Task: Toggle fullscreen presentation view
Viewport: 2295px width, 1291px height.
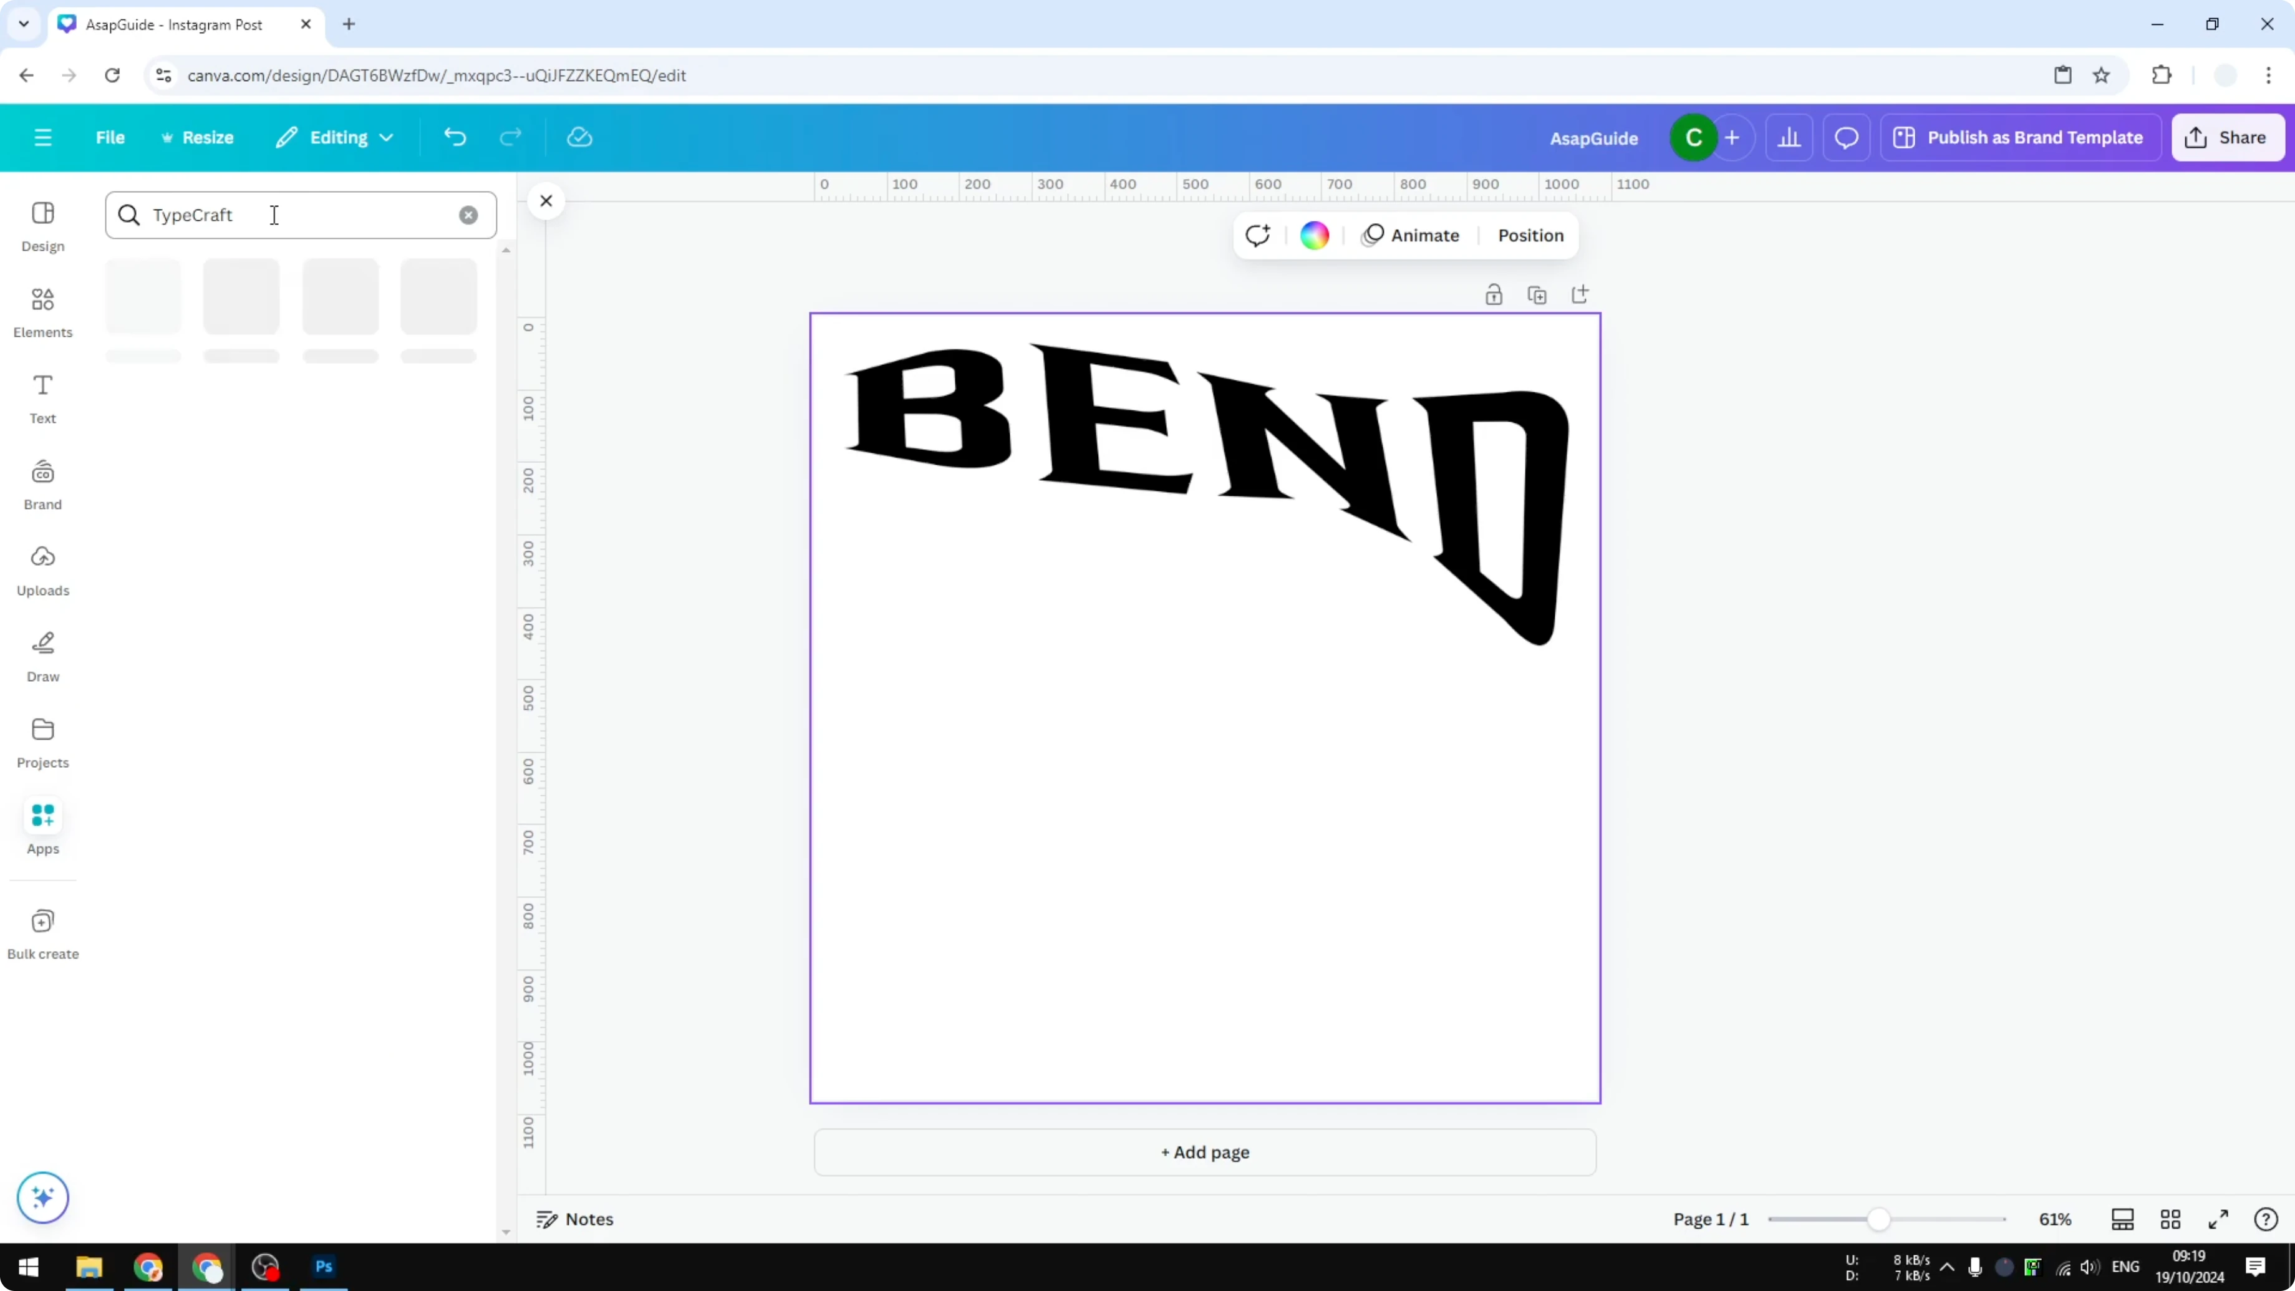Action: tap(2220, 1219)
